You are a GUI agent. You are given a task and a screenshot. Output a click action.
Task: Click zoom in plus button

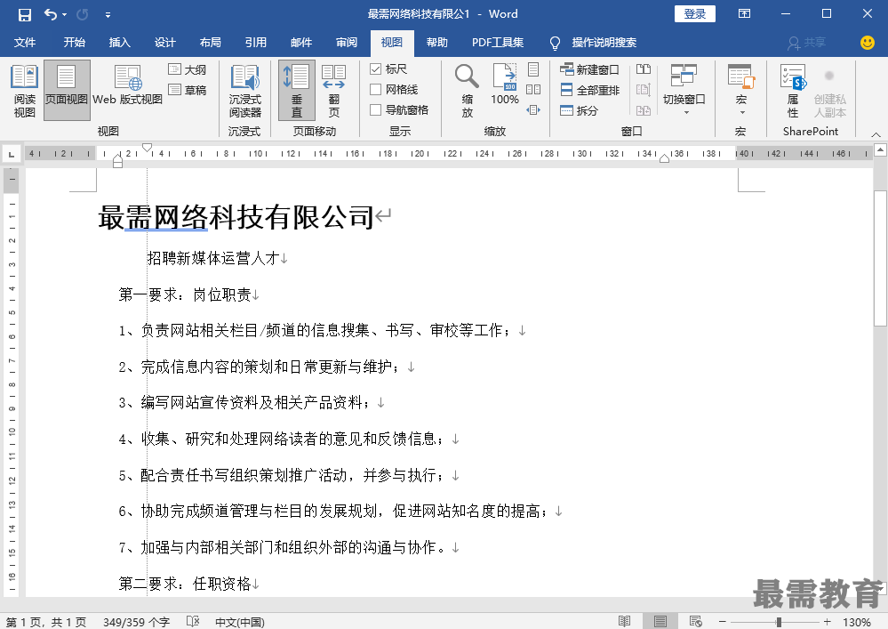click(x=828, y=622)
